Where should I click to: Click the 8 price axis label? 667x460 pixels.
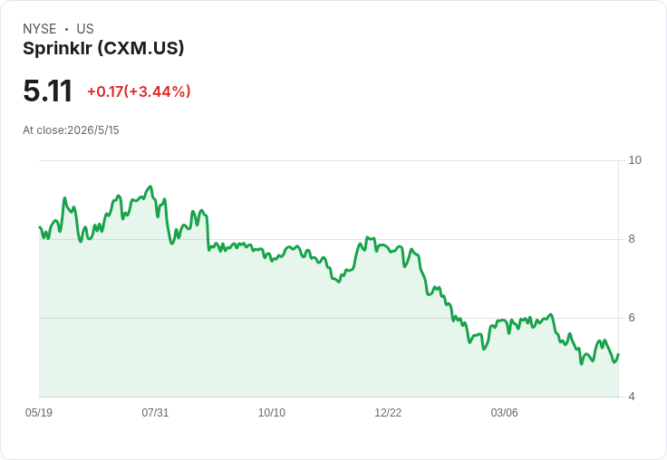632,239
